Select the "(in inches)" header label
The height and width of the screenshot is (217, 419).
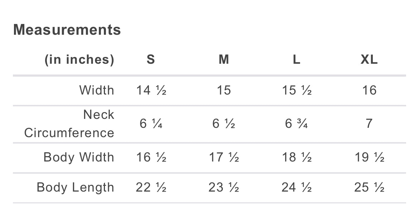tap(79, 59)
